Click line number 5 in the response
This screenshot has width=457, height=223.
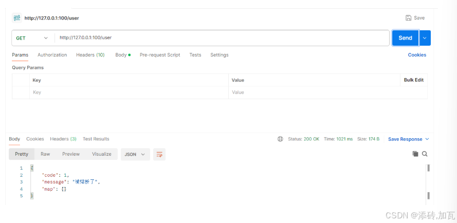coord(21,196)
